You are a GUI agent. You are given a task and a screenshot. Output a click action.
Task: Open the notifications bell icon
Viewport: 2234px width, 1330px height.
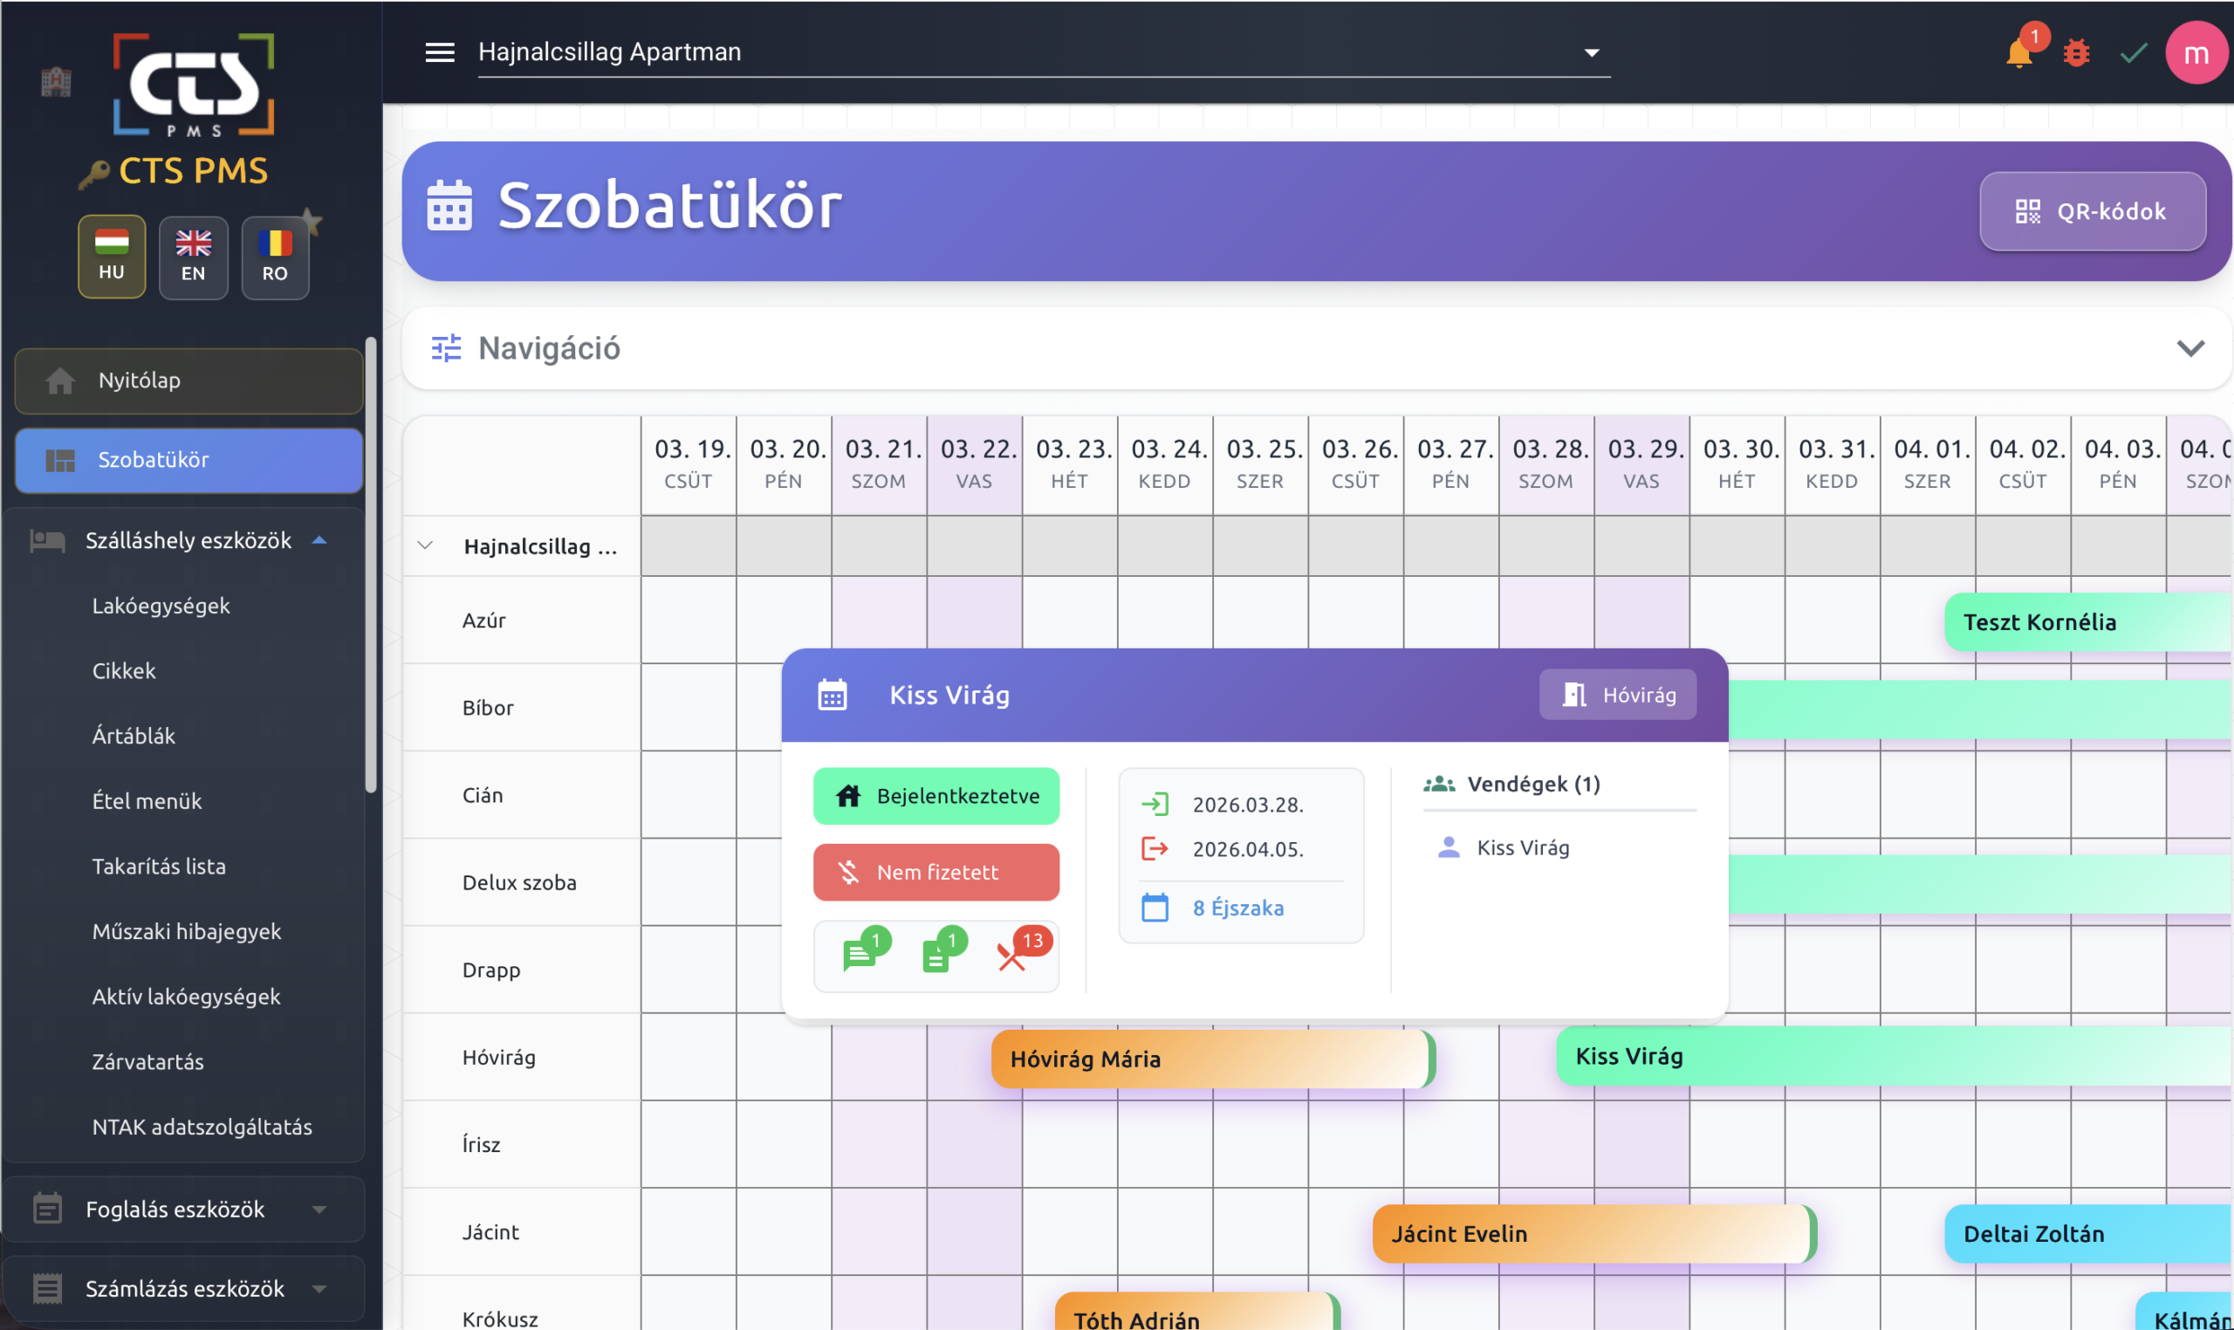(x=2018, y=54)
